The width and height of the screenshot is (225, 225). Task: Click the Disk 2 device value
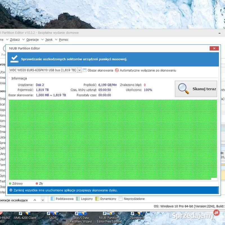40,85
